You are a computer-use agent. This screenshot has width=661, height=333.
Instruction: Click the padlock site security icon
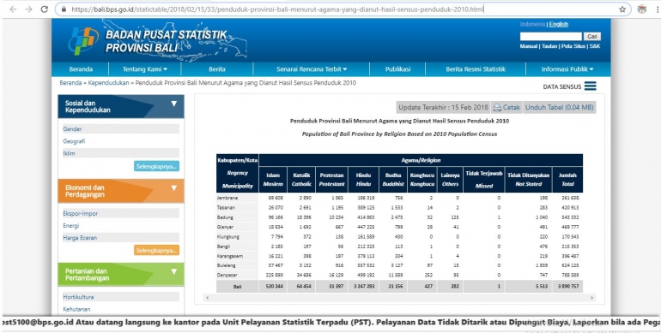pyautogui.click(x=64, y=9)
